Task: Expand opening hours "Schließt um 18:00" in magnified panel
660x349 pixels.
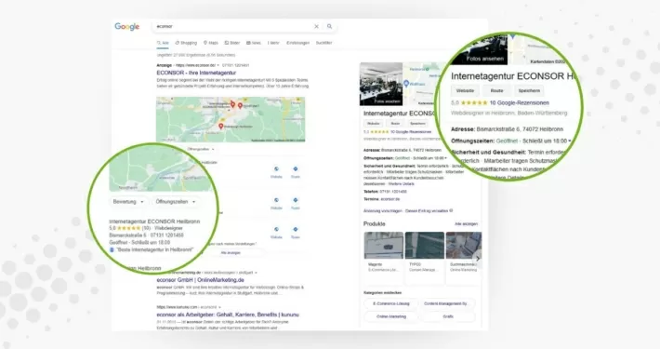Action: pos(570,141)
